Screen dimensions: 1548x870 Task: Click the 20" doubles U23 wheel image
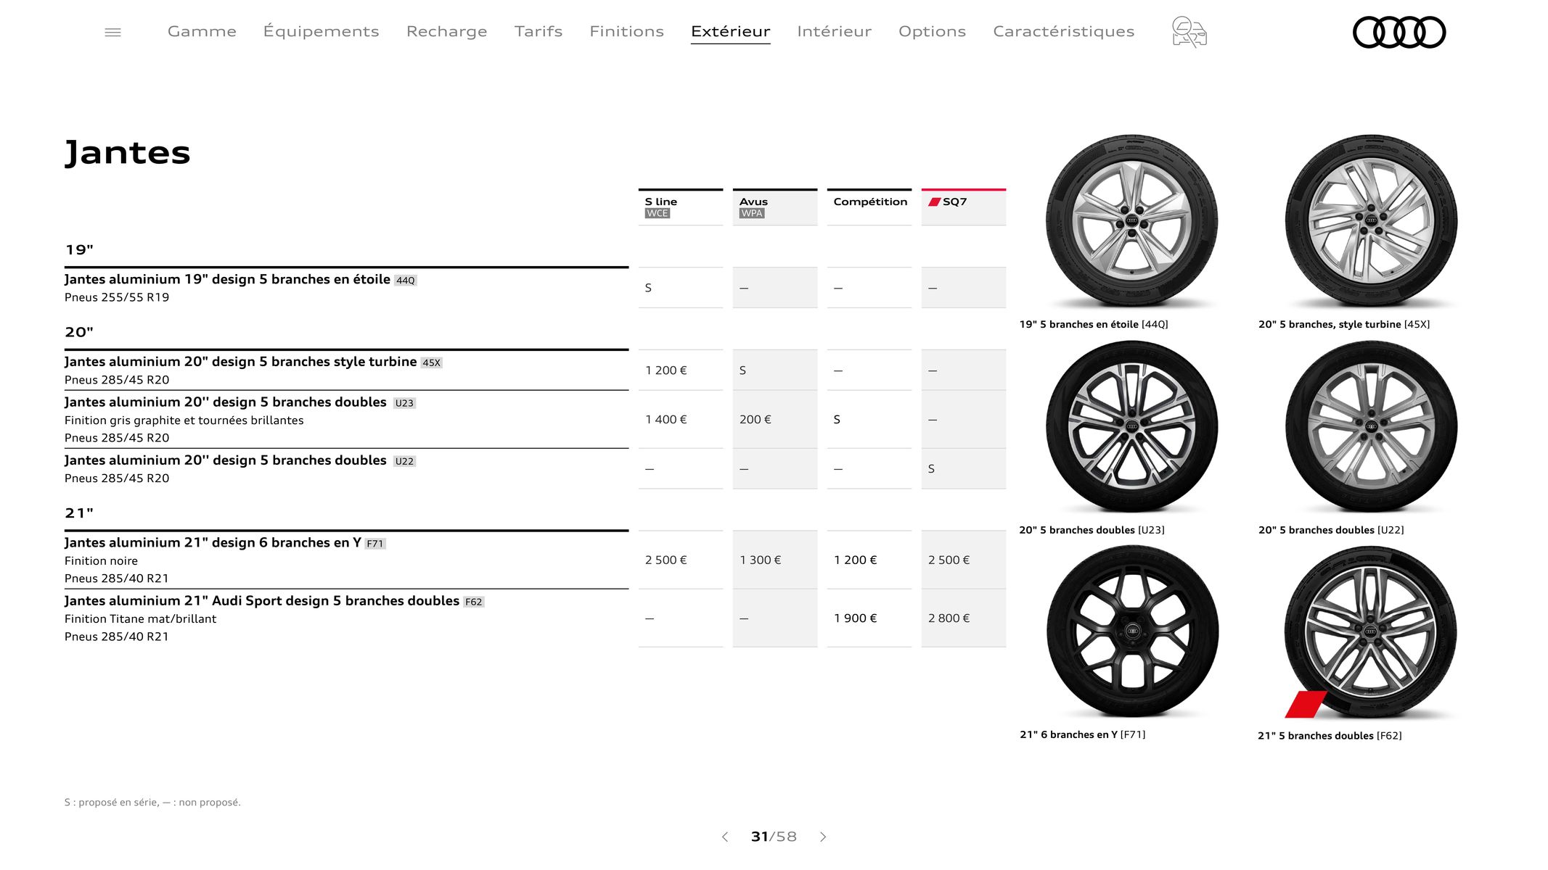click(1131, 426)
